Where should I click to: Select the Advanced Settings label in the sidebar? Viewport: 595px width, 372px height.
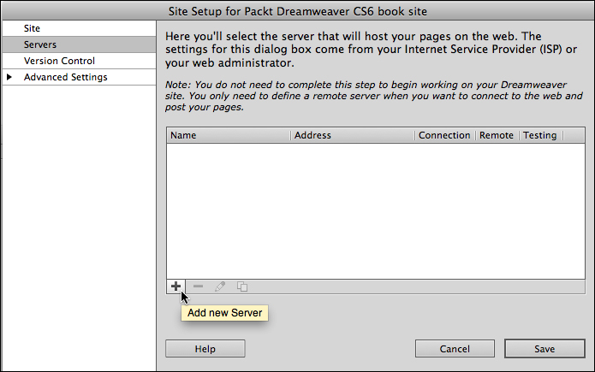point(66,78)
